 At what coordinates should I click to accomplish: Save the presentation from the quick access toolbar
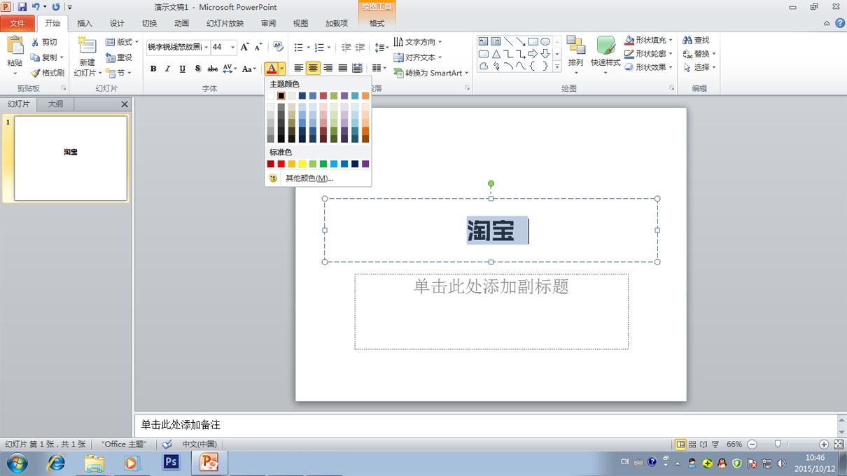click(x=22, y=6)
